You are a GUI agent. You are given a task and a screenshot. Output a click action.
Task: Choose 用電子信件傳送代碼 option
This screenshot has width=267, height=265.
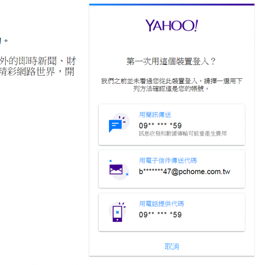172,169
